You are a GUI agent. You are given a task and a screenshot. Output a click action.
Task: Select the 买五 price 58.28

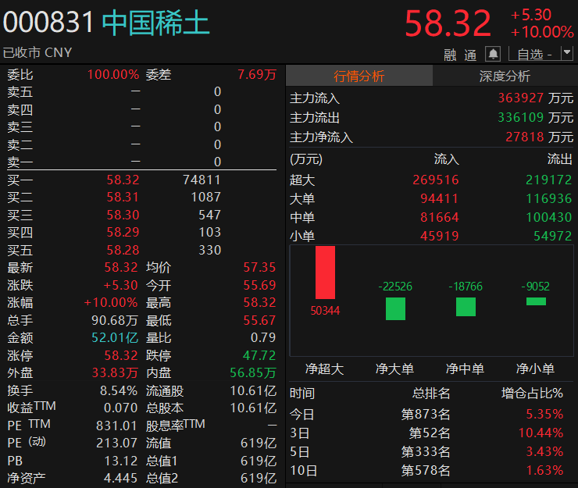(123, 250)
